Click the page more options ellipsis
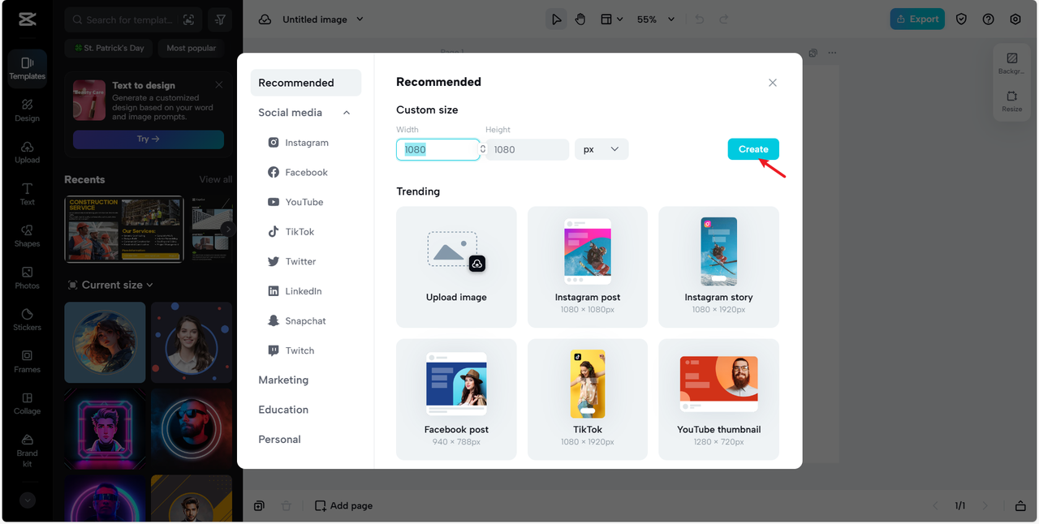This screenshot has width=1039, height=524. pos(832,53)
